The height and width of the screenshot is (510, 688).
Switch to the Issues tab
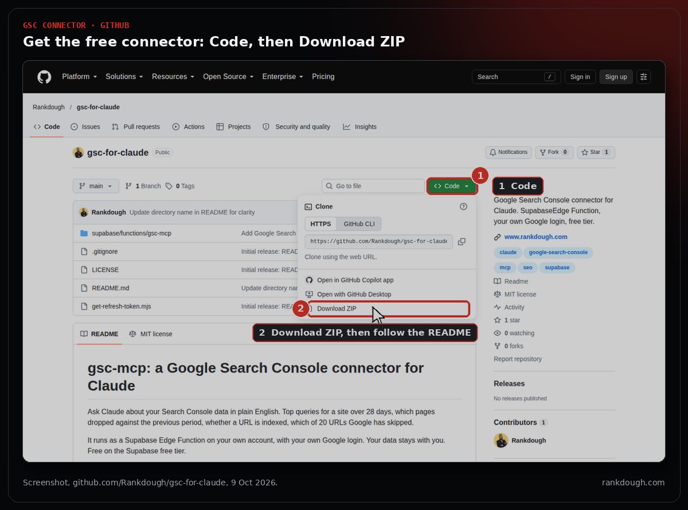(x=85, y=127)
